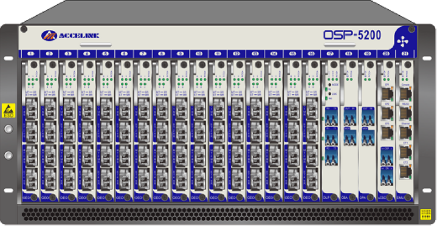
Task: Click the MON fiber connector on slot 19
Action: click(368, 137)
